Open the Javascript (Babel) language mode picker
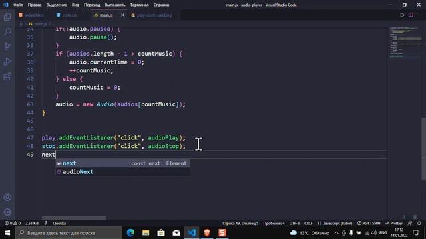 click(x=335, y=223)
